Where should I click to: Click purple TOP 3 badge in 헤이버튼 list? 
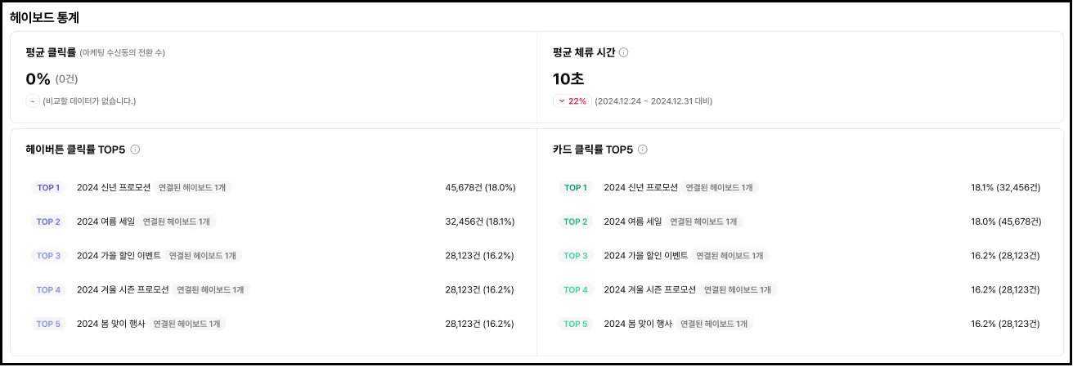pyautogui.click(x=48, y=256)
